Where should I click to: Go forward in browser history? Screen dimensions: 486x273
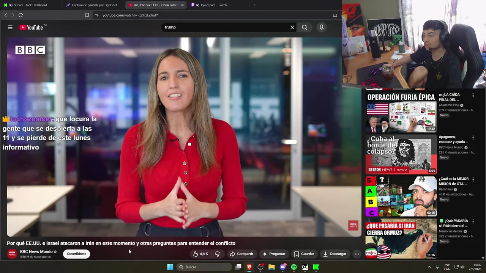13,15
